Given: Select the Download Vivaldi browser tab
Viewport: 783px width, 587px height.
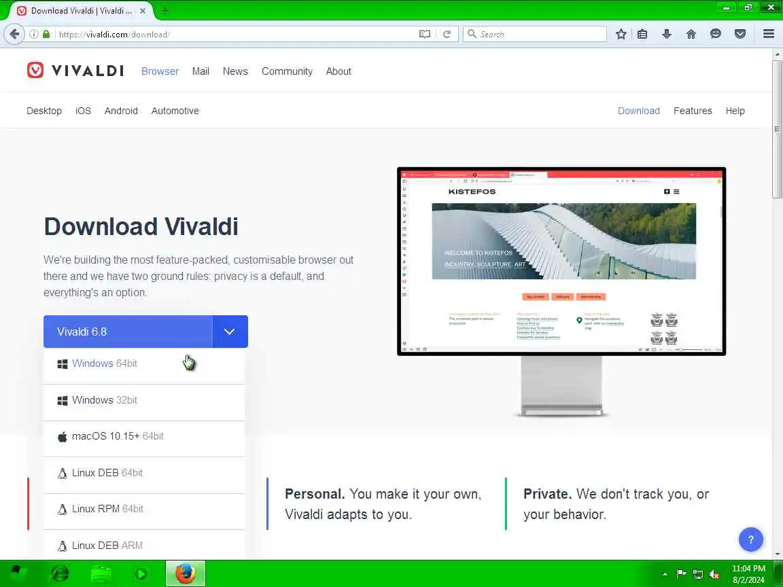Looking at the screenshot, I should pyautogui.click(x=82, y=10).
